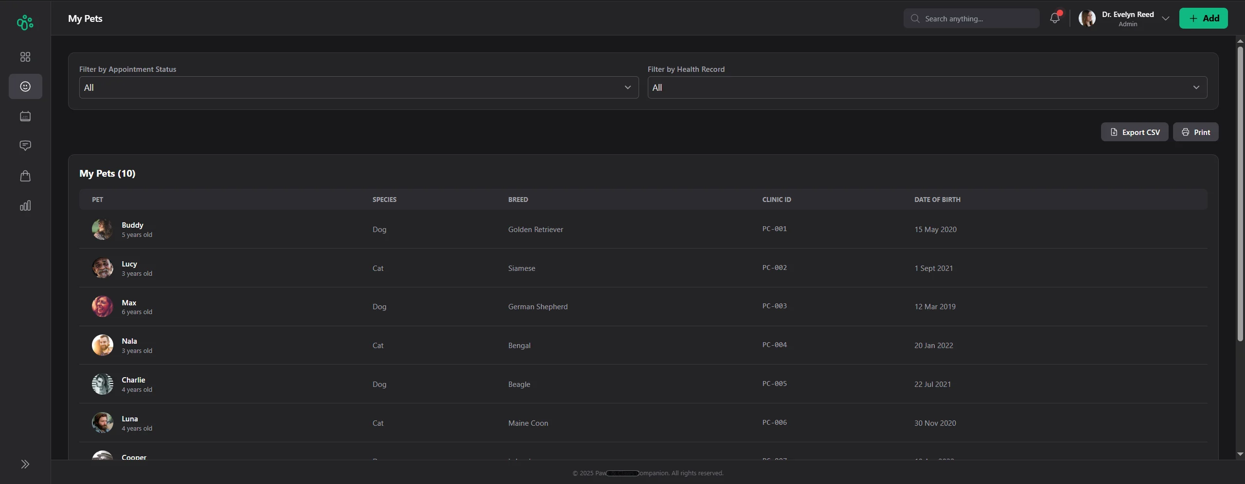This screenshot has height=484, width=1245.
Task: Click Buddy's avatar thumbnail
Action: point(102,229)
